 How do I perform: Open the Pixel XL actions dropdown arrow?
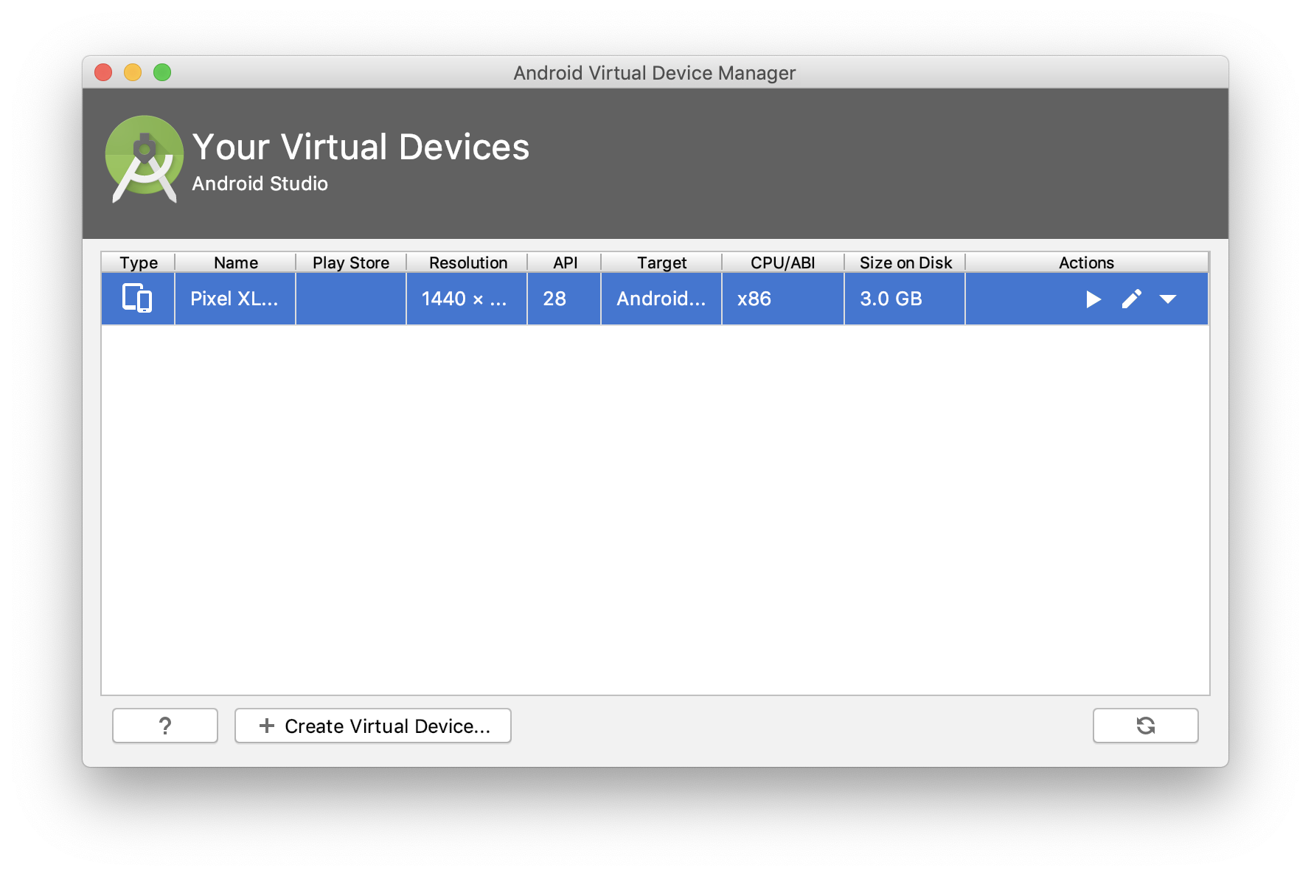tap(1168, 299)
